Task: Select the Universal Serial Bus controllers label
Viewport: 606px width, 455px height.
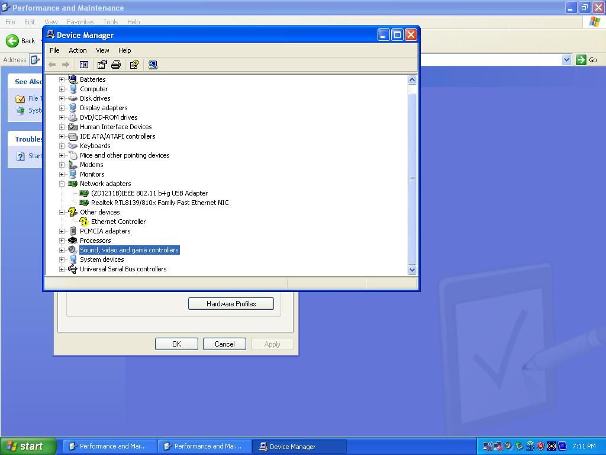Action: tap(123, 269)
